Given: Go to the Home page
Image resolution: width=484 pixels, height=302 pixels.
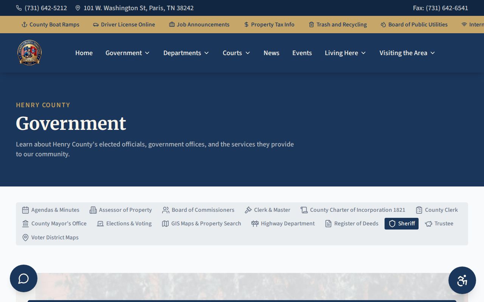Looking at the screenshot, I should 84,53.
